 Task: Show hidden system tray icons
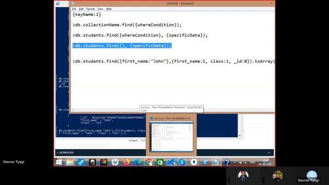tap(235, 162)
